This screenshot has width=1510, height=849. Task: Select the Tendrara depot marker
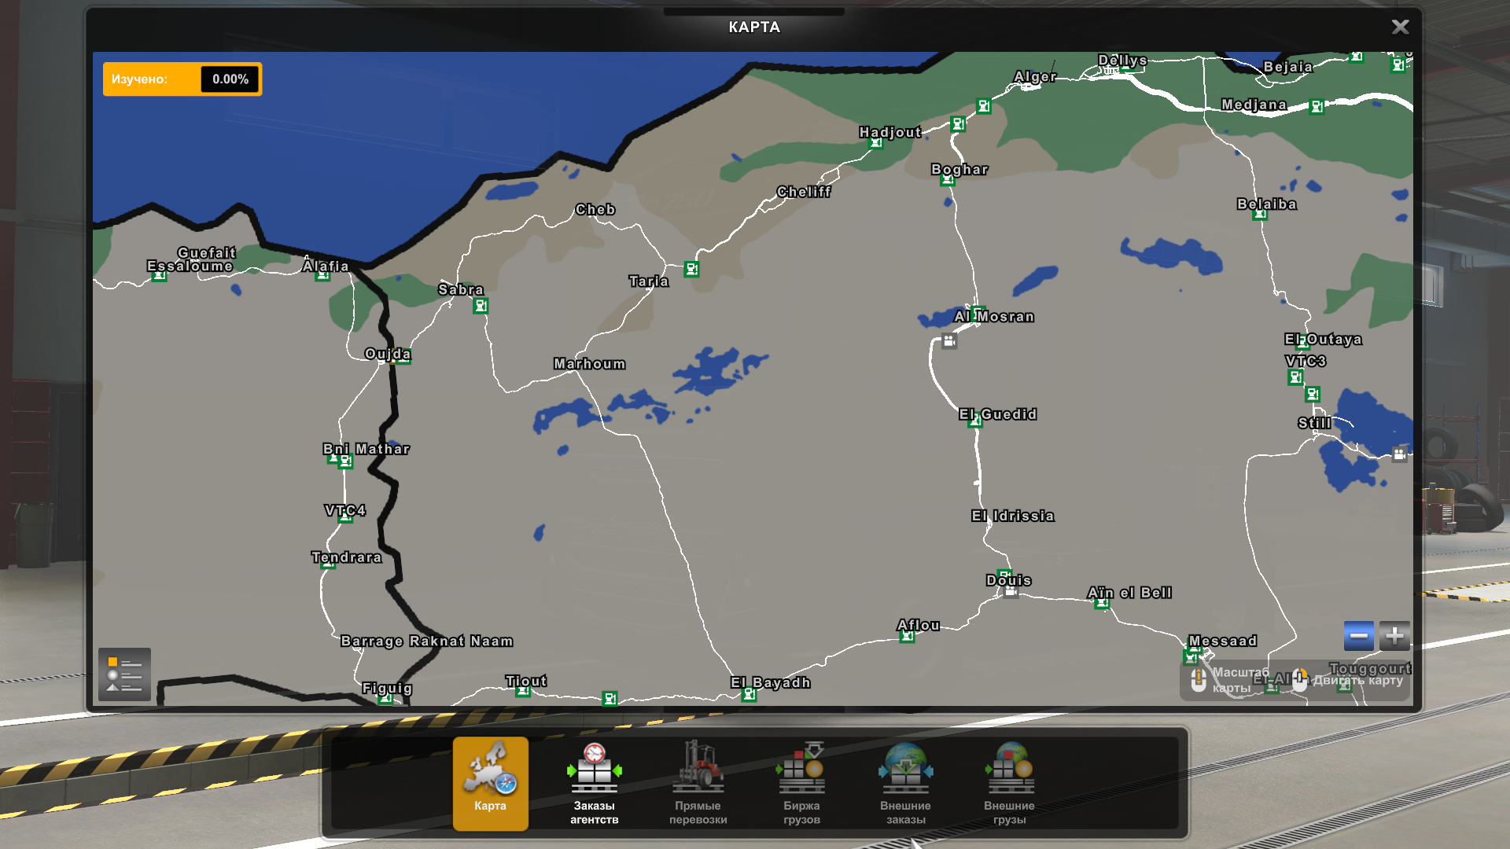click(x=328, y=563)
